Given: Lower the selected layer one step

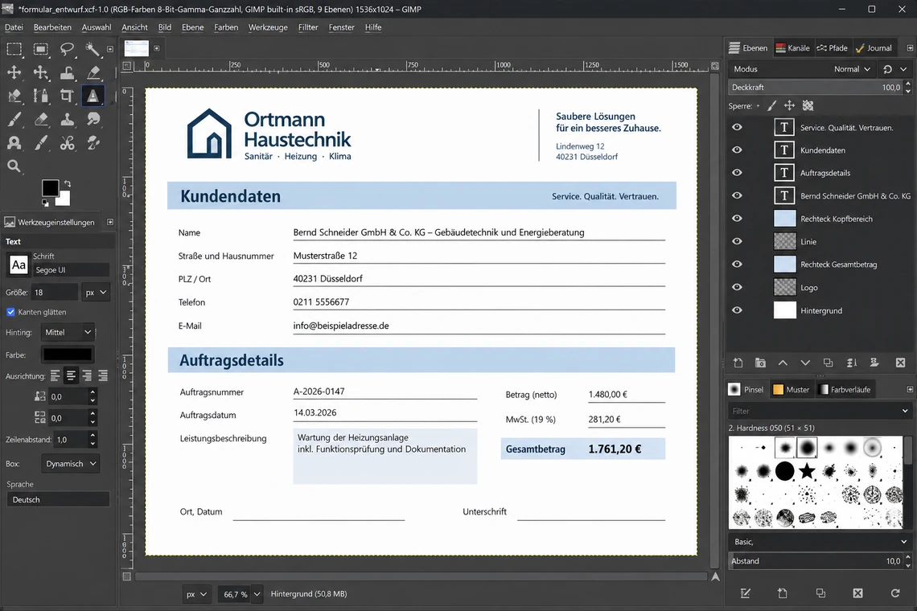Looking at the screenshot, I should [x=805, y=363].
